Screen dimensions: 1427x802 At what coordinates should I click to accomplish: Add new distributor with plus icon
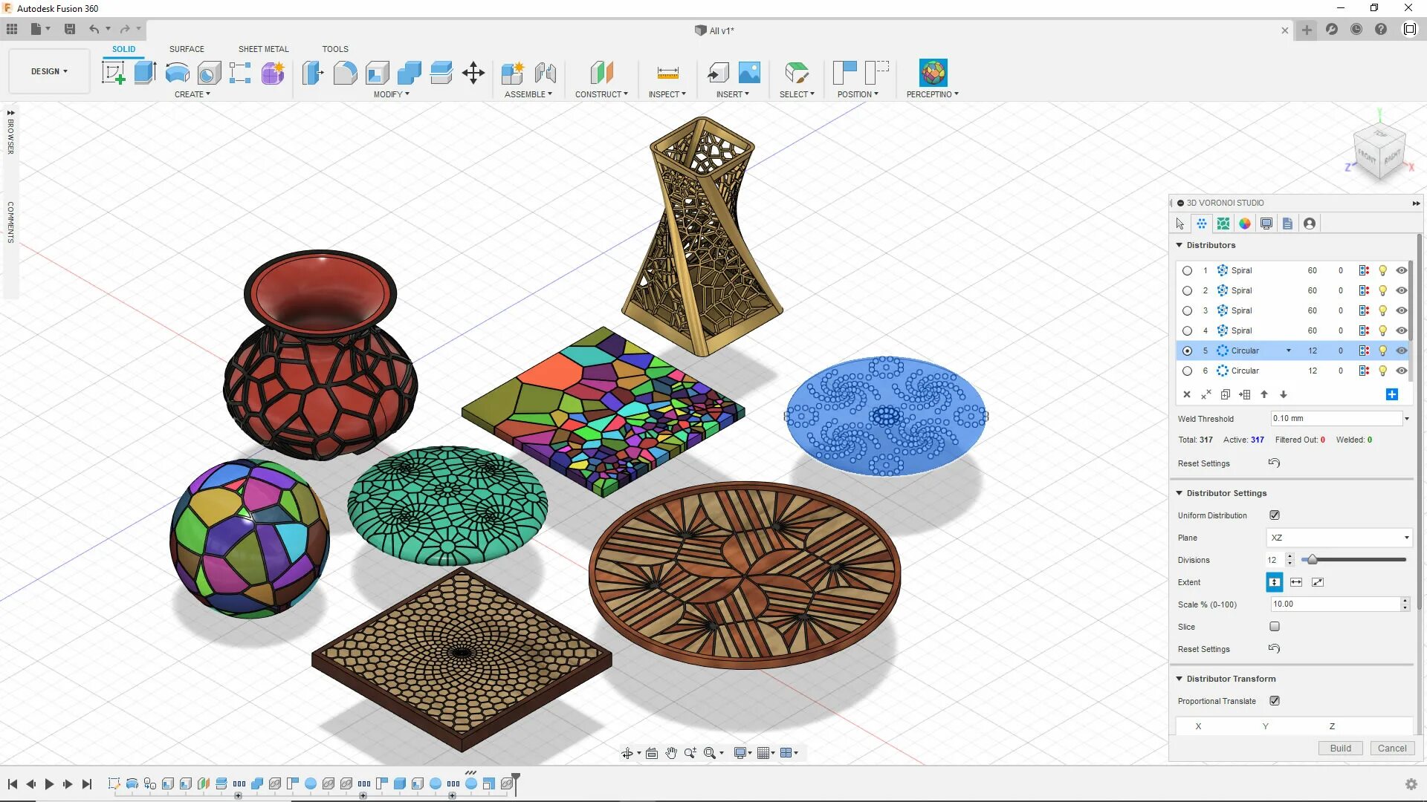[x=1392, y=394]
